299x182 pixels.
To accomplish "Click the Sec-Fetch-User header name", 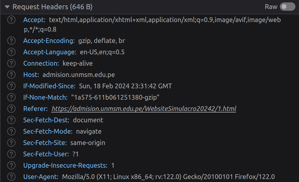I will coord(46,154).
